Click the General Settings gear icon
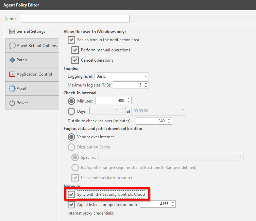256x221 pixels. tap(12, 31)
